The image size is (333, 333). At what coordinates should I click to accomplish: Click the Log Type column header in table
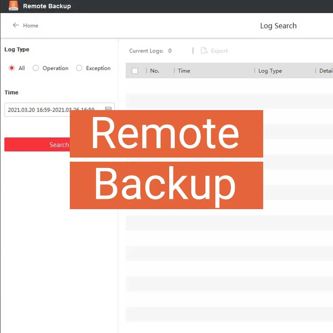tap(270, 71)
